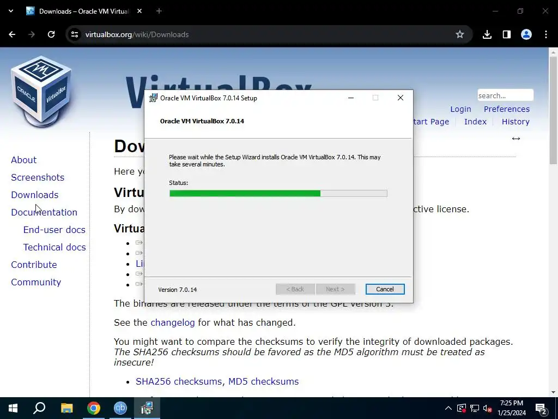Open About in the sidebar
Image resolution: width=558 pixels, height=419 pixels.
point(24,160)
